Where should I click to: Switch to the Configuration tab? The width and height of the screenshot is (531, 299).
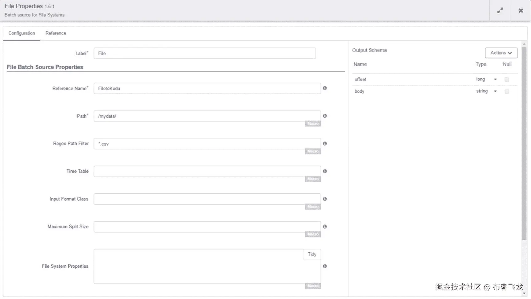coord(22,33)
